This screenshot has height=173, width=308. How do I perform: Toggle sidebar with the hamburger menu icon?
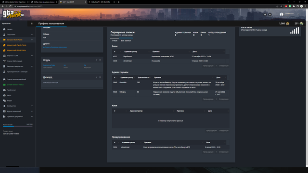click(x=32, y=24)
